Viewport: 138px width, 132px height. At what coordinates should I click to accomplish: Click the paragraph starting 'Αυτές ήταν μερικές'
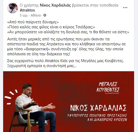click(x=67, y=46)
